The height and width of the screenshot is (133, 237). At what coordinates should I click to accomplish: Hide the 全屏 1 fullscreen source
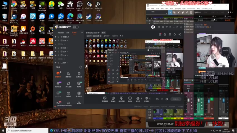point(55,63)
